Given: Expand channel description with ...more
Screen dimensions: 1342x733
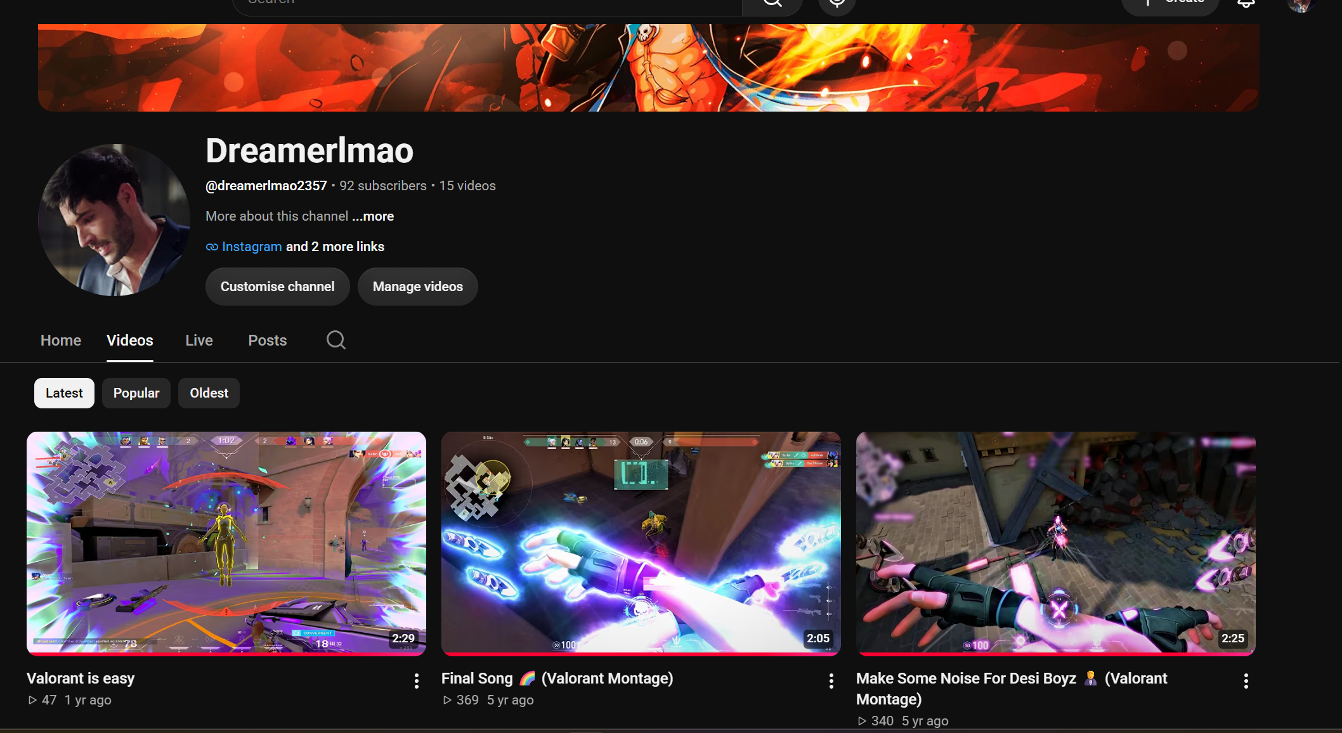Looking at the screenshot, I should [373, 216].
